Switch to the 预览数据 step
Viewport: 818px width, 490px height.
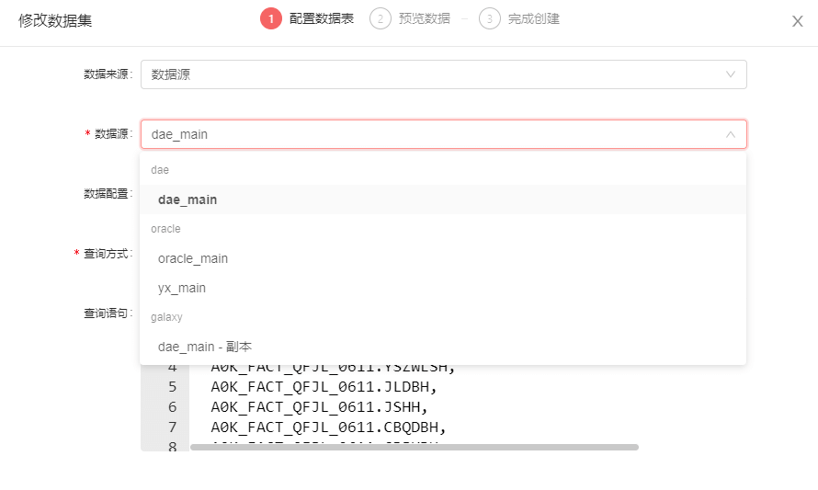coord(425,18)
